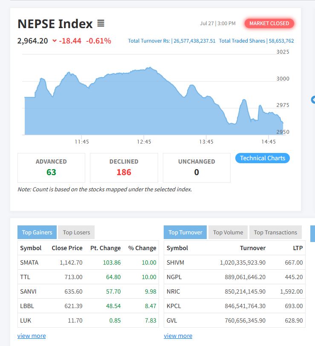Select the NGPL symbol row
This screenshot has width=315, height=346.
[174, 277]
